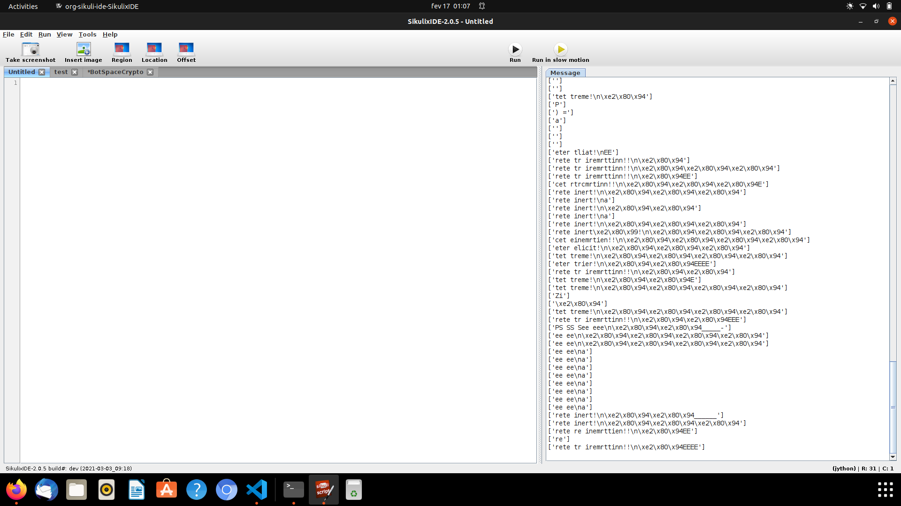
Task: Open the terminal from the dock
Action: (294, 490)
